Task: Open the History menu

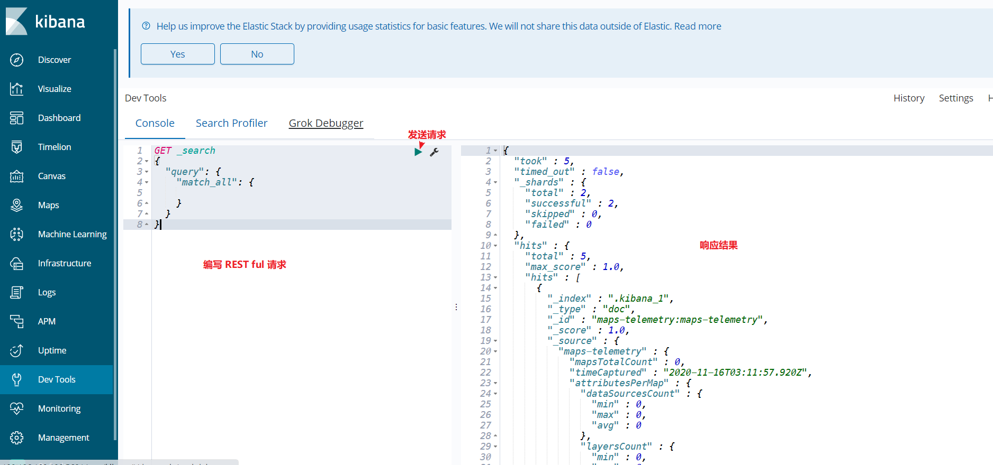Action: pyautogui.click(x=909, y=98)
